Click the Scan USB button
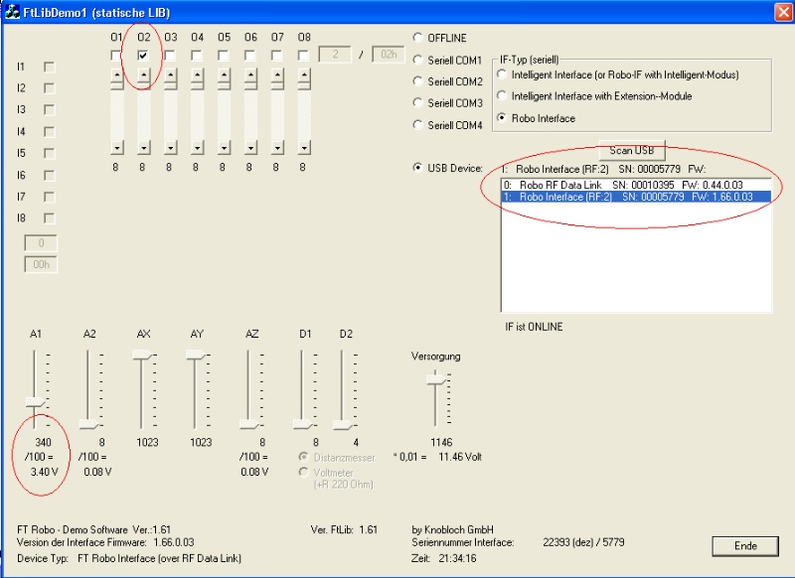Screen dimensions: 795x578 [632, 150]
